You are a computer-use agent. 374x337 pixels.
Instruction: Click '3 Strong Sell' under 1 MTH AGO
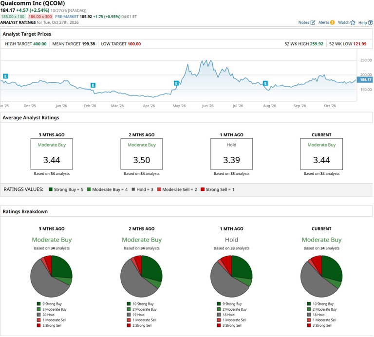[232, 325]
